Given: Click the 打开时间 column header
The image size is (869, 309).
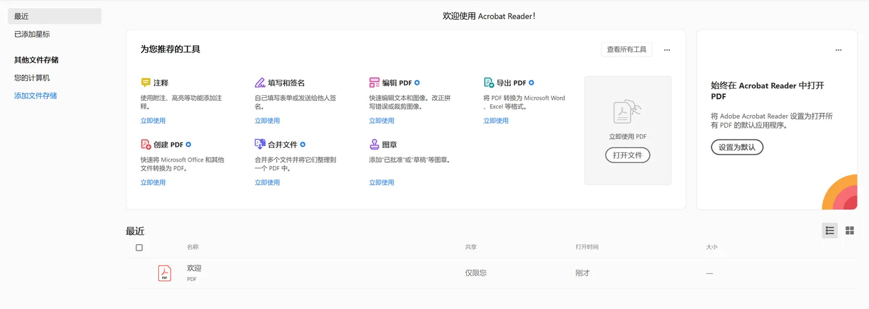Looking at the screenshot, I should coord(587,247).
